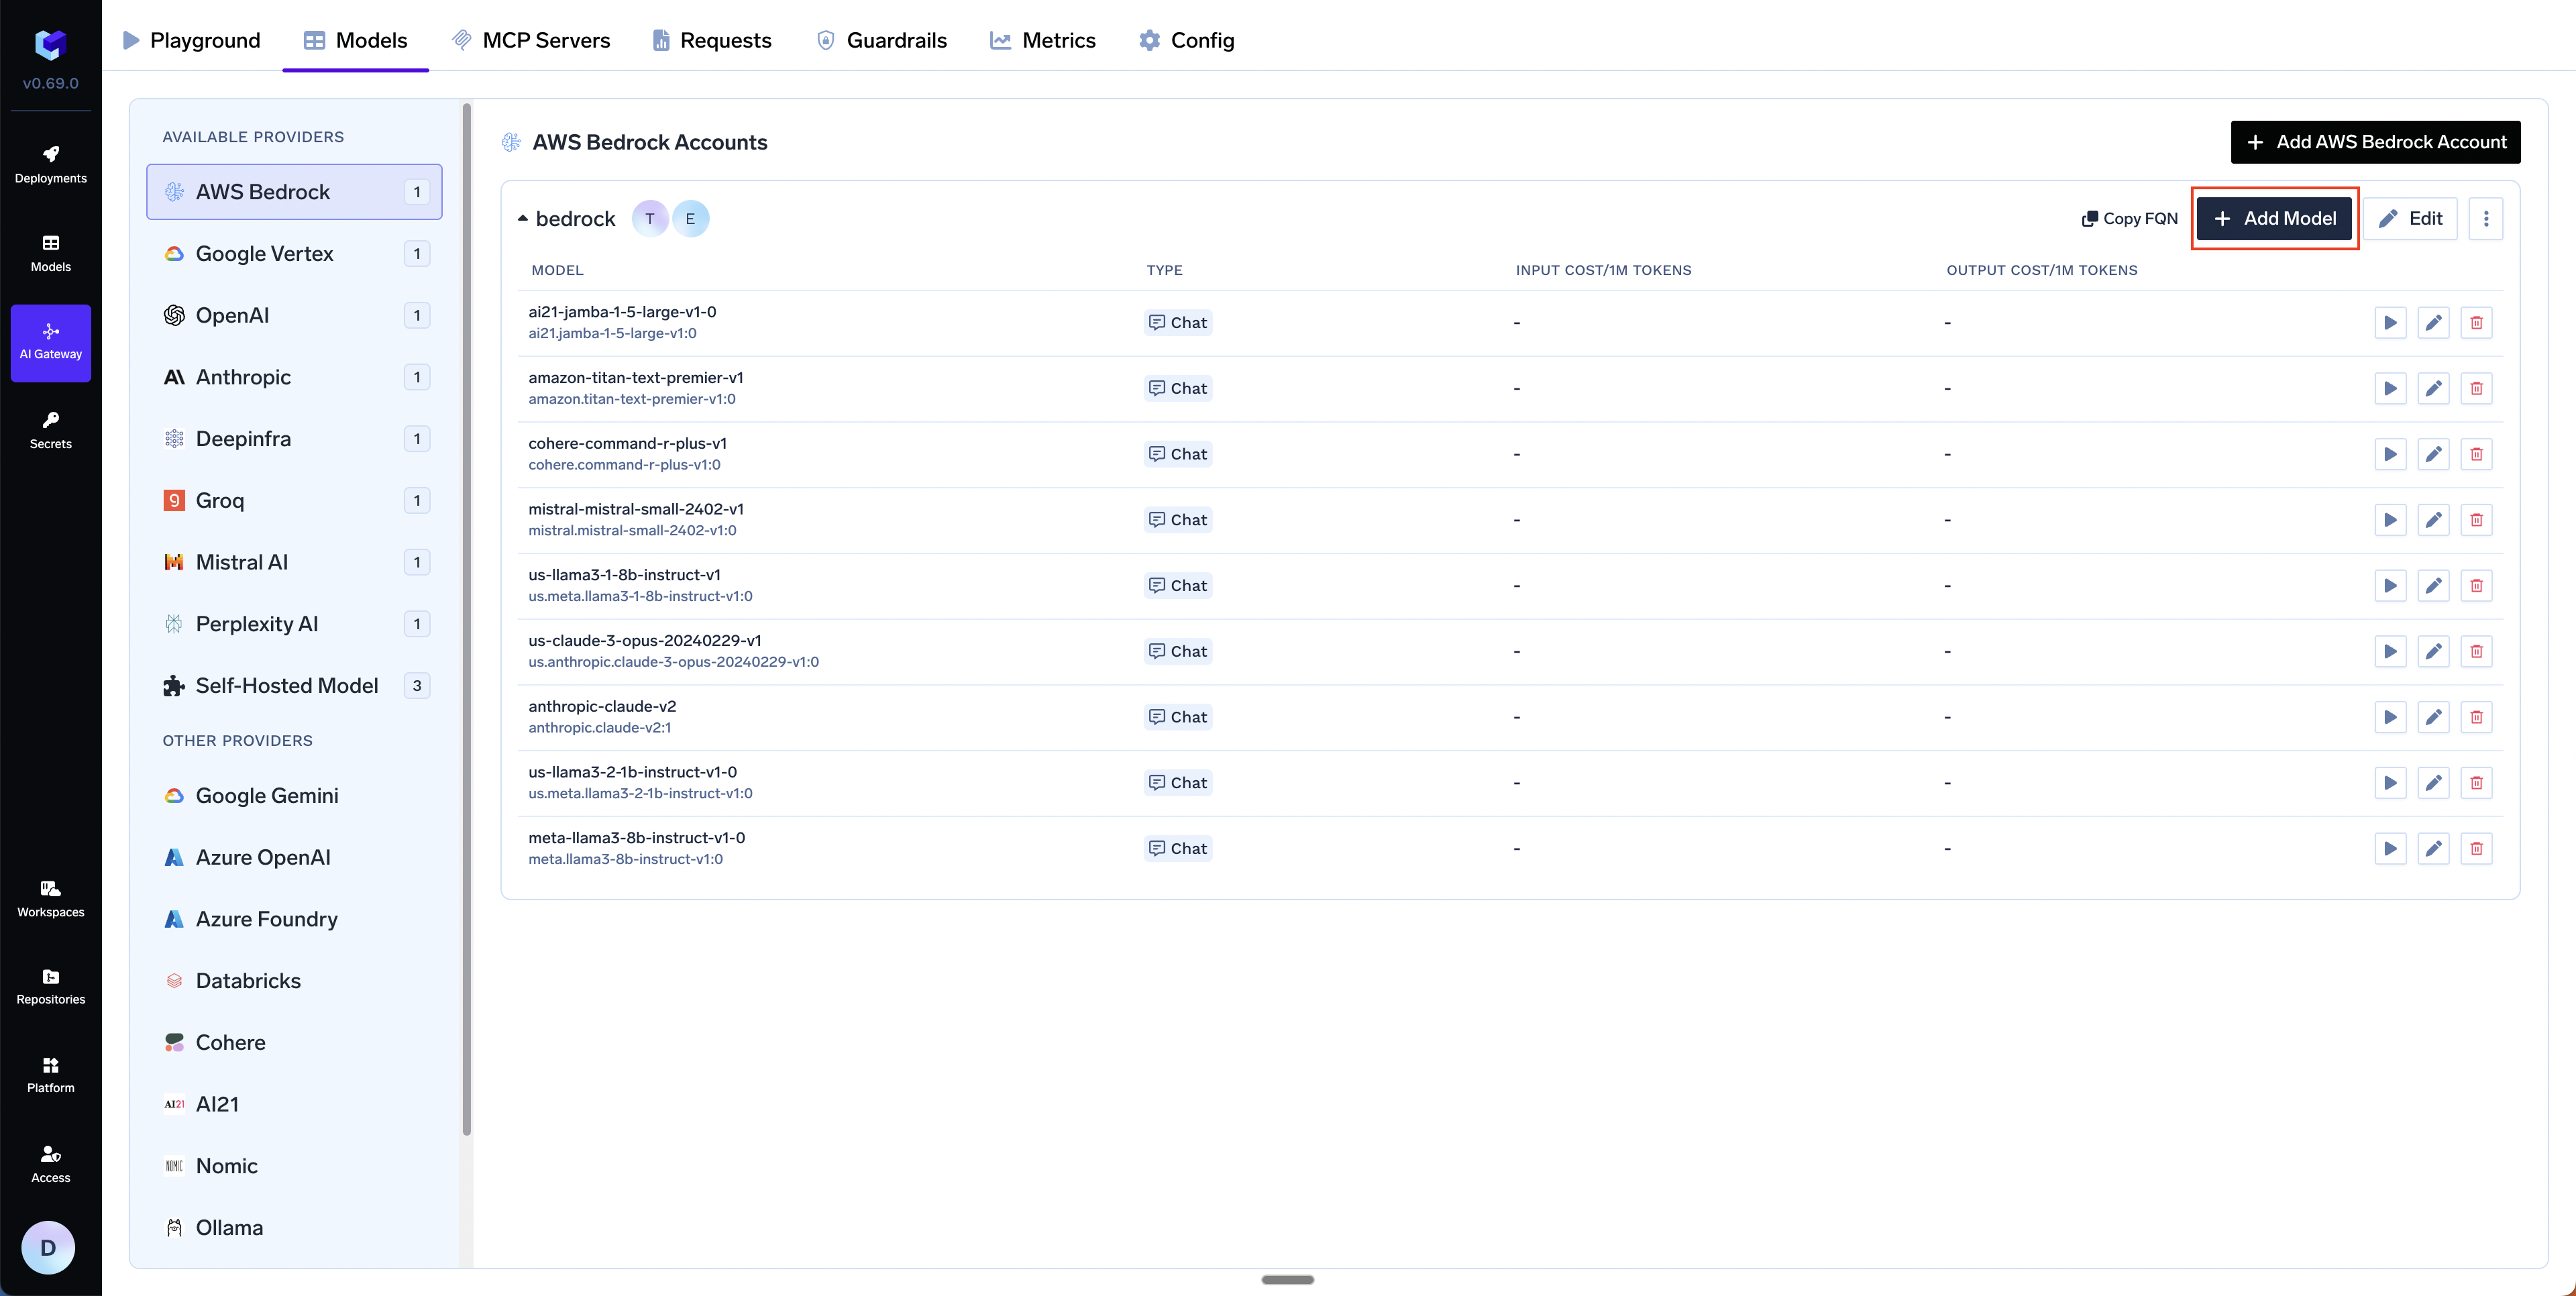Select the Ollama provider
This screenshot has height=1296, width=2576.
(x=294, y=1228)
